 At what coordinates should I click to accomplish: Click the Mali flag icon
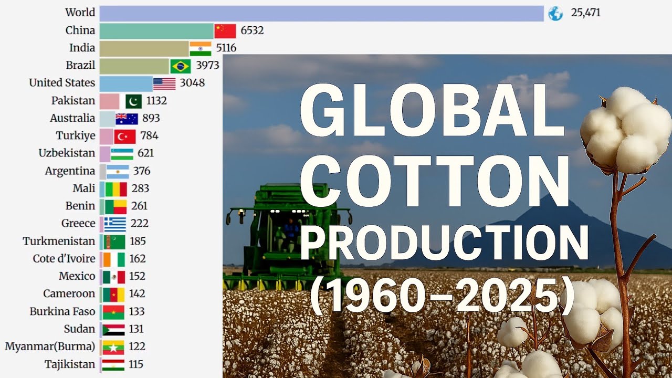point(116,189)
